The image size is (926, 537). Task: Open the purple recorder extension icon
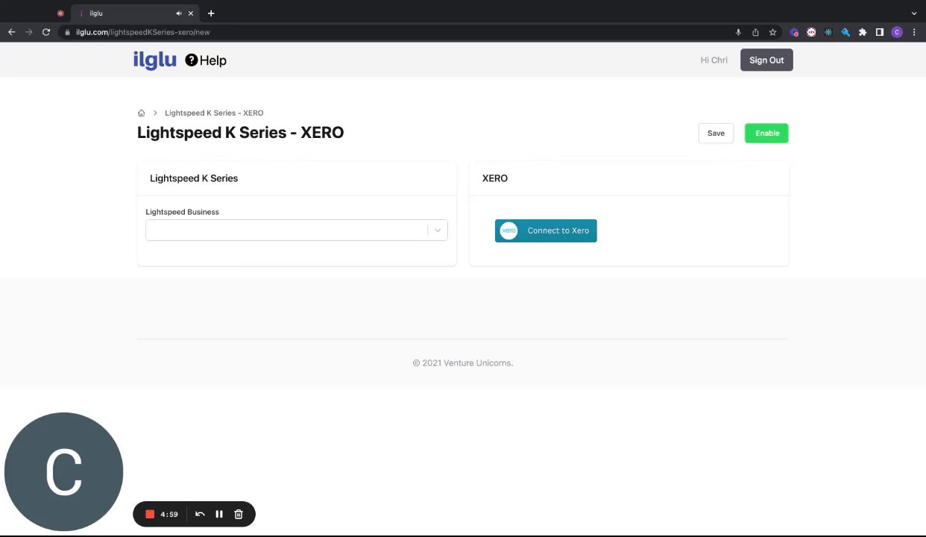(794, 32)
